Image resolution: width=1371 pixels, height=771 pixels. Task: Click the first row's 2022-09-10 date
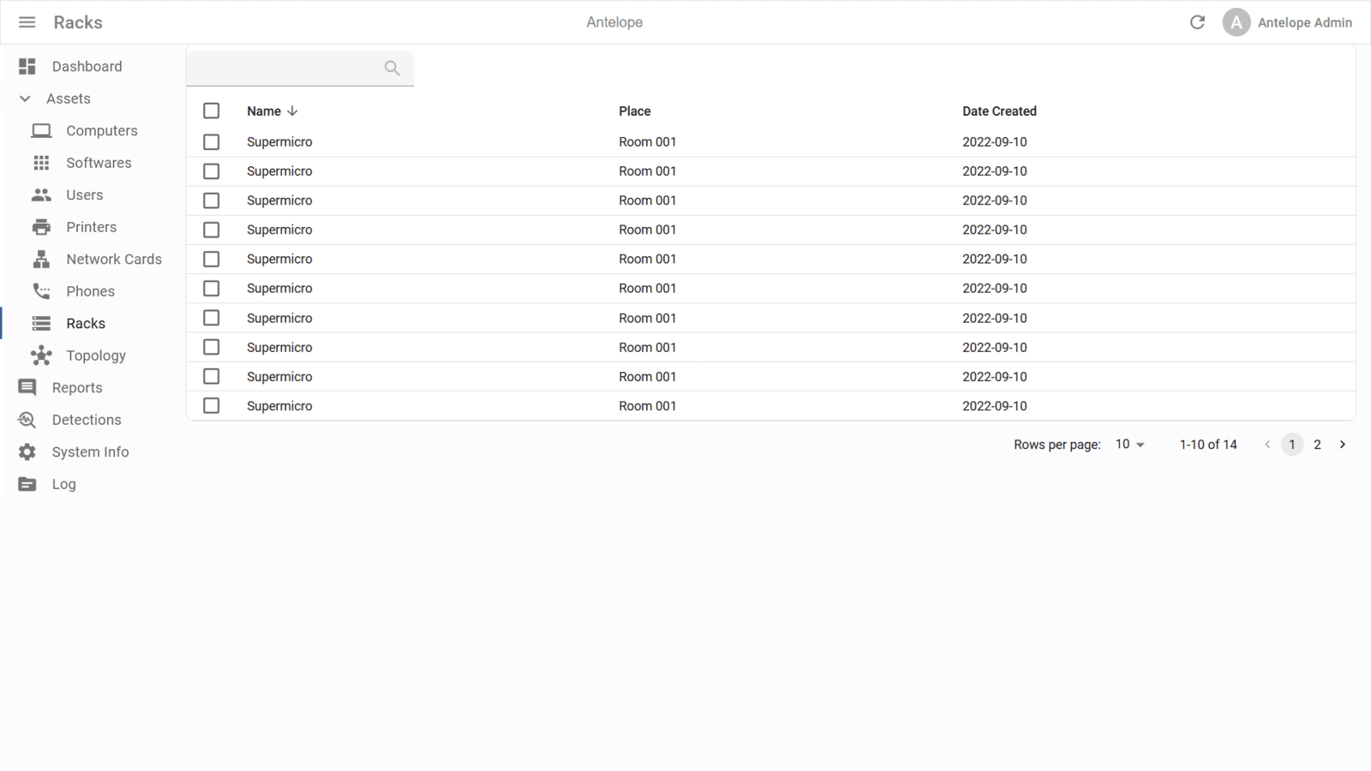tap(994, 142)
